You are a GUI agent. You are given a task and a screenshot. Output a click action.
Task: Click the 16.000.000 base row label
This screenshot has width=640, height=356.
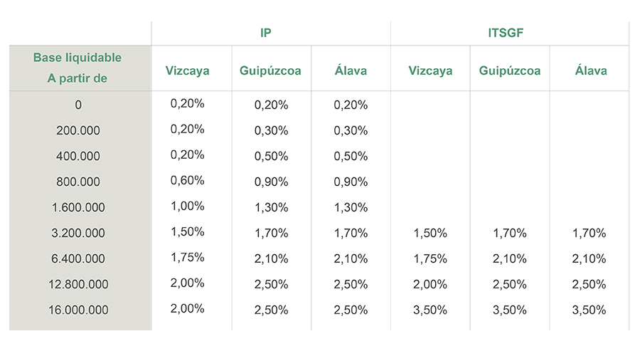click(78, 310)
